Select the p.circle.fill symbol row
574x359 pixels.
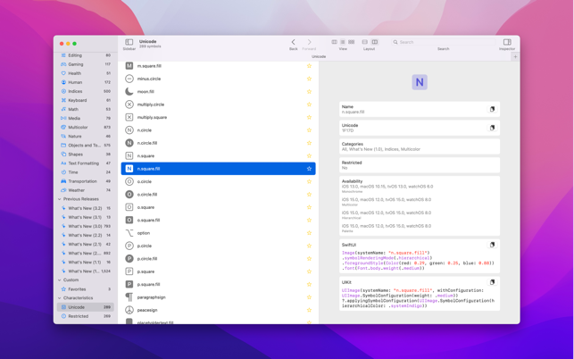[218, 259]
